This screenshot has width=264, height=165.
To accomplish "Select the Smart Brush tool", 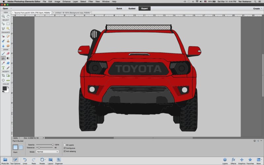I will point(3,41).
